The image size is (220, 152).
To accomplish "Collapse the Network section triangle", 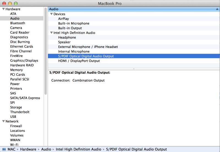I will point(4,121).
